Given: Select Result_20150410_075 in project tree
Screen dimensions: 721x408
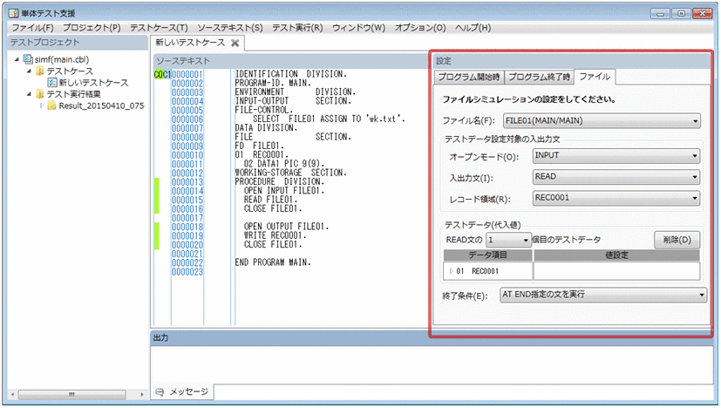Looking at the screenshot, I should pos(101,105).
